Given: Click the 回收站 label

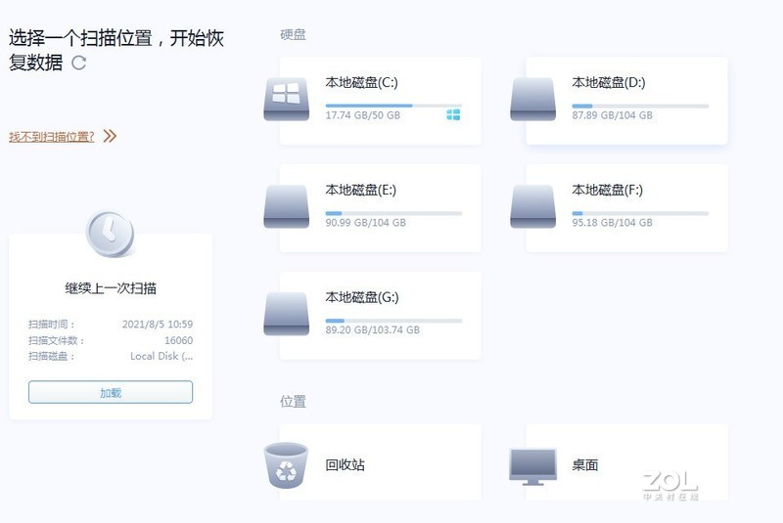Looking at the screenshot, I should tap(345, 464).
